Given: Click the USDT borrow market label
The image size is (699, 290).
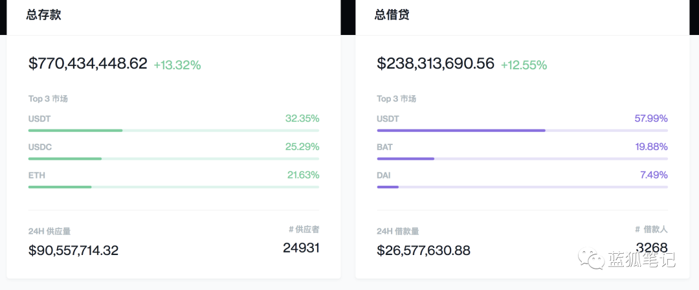Looking at the screenshot, I should point(388,119).
